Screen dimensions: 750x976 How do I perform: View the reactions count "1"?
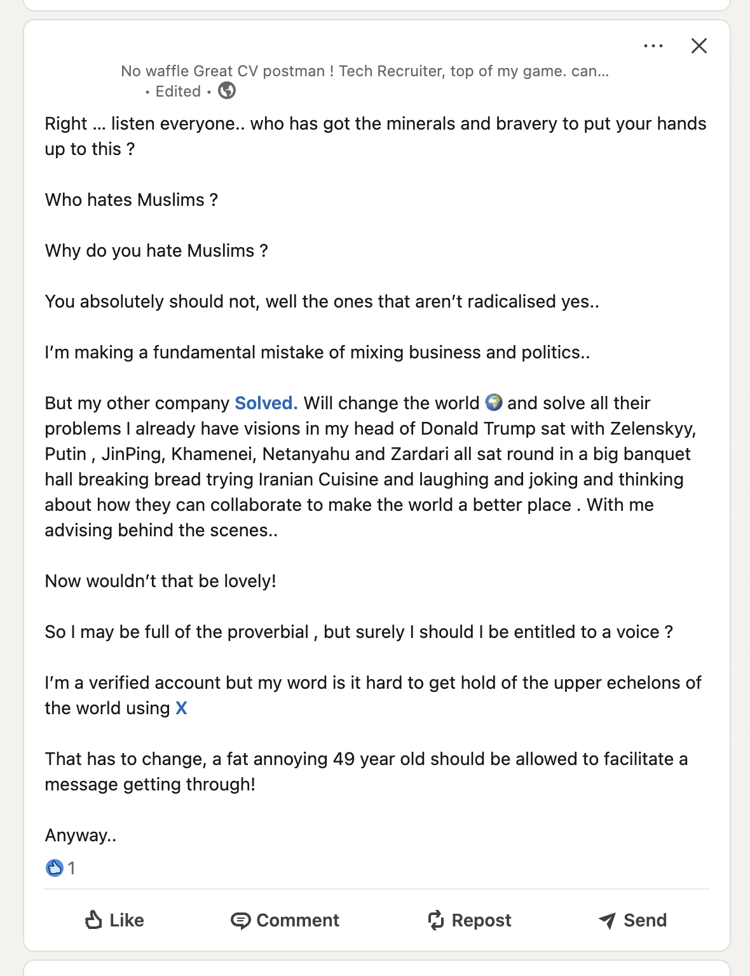[72, 868]
